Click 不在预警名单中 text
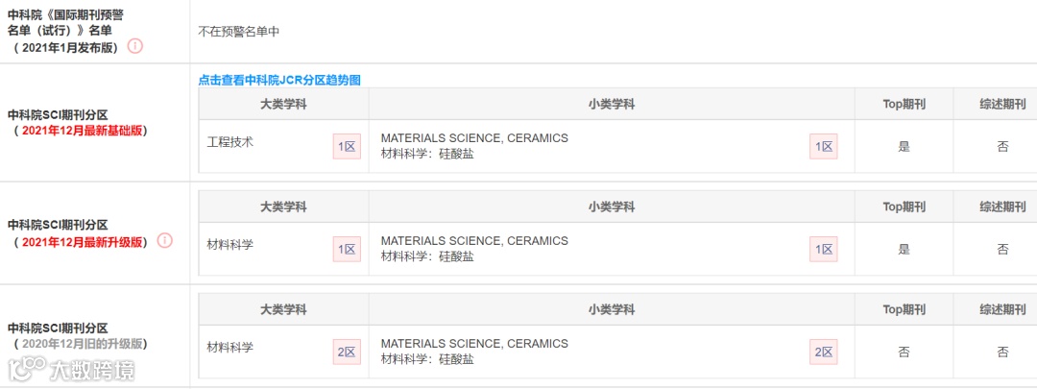 click(239, 31)
